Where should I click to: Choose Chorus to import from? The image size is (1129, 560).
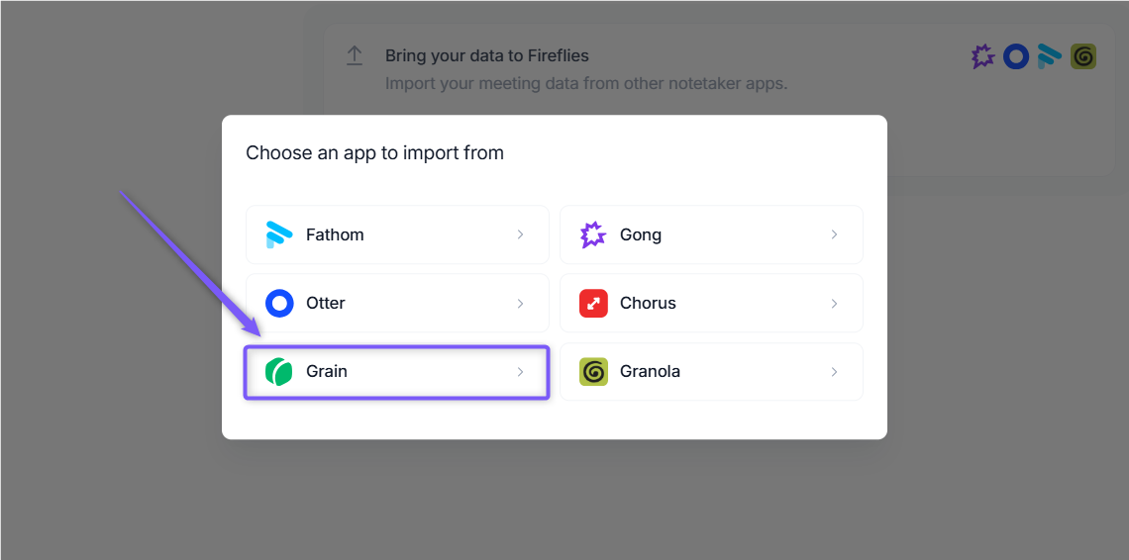tap(711, 303)
